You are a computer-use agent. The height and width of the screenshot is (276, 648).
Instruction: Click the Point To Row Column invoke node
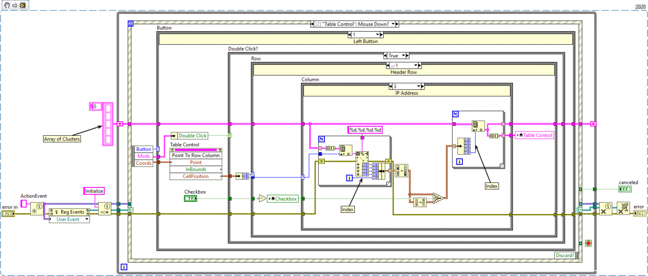195,155
